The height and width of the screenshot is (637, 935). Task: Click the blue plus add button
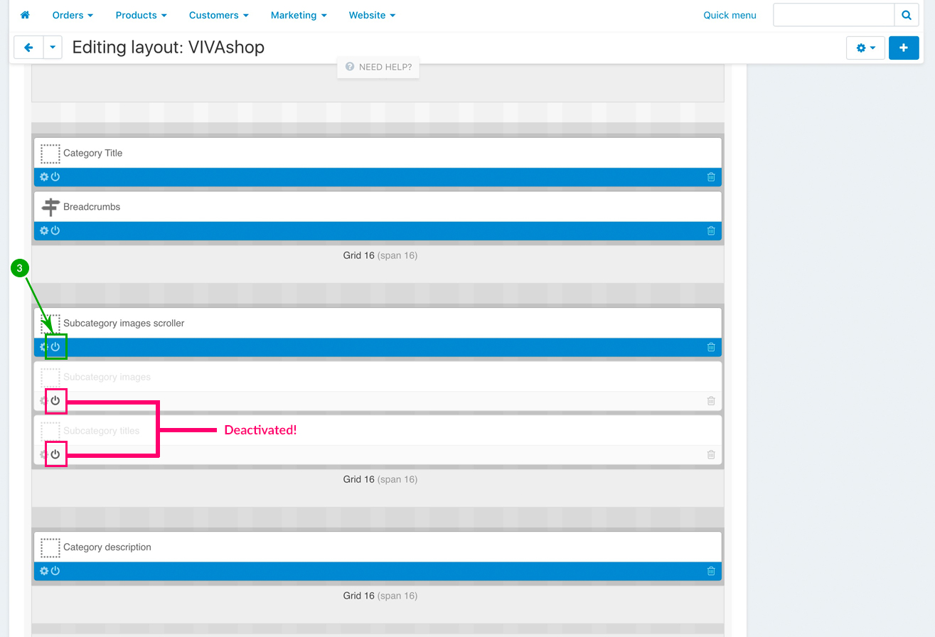(x=904, y=48)
